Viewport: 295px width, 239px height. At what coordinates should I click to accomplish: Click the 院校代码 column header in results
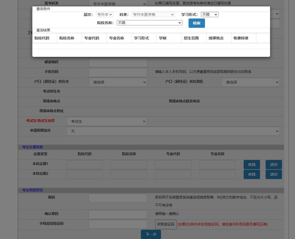point(42,38)
